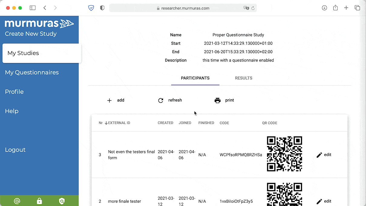Click the padlock icon in the green bar
366x206 pixels.
pyautogui.click(x=39, y=201)
